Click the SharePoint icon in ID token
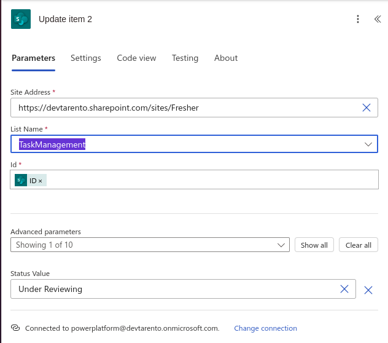 (21, 180)
